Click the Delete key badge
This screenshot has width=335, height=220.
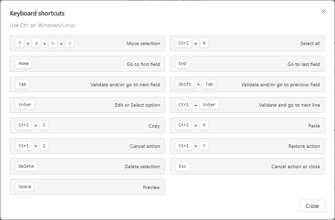(x=26, y=166)
